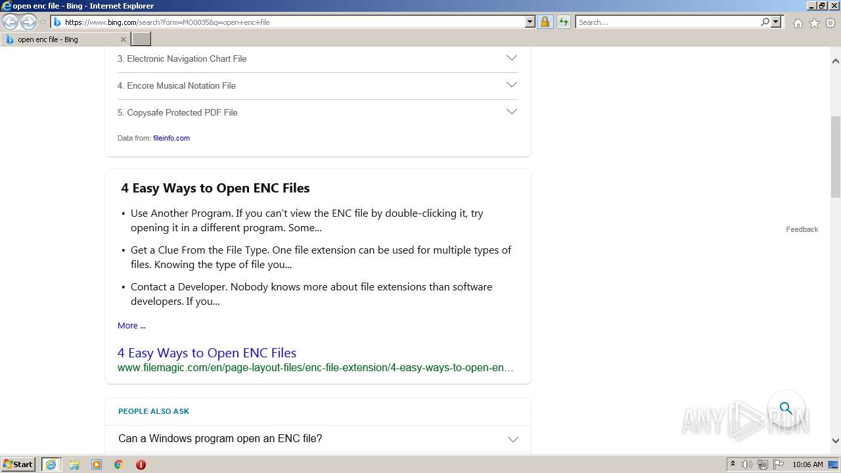
Task: Open '4 Easy Ways to Open ENC Files' blue link
Action: pyautogui.click(x=207, y=353)
